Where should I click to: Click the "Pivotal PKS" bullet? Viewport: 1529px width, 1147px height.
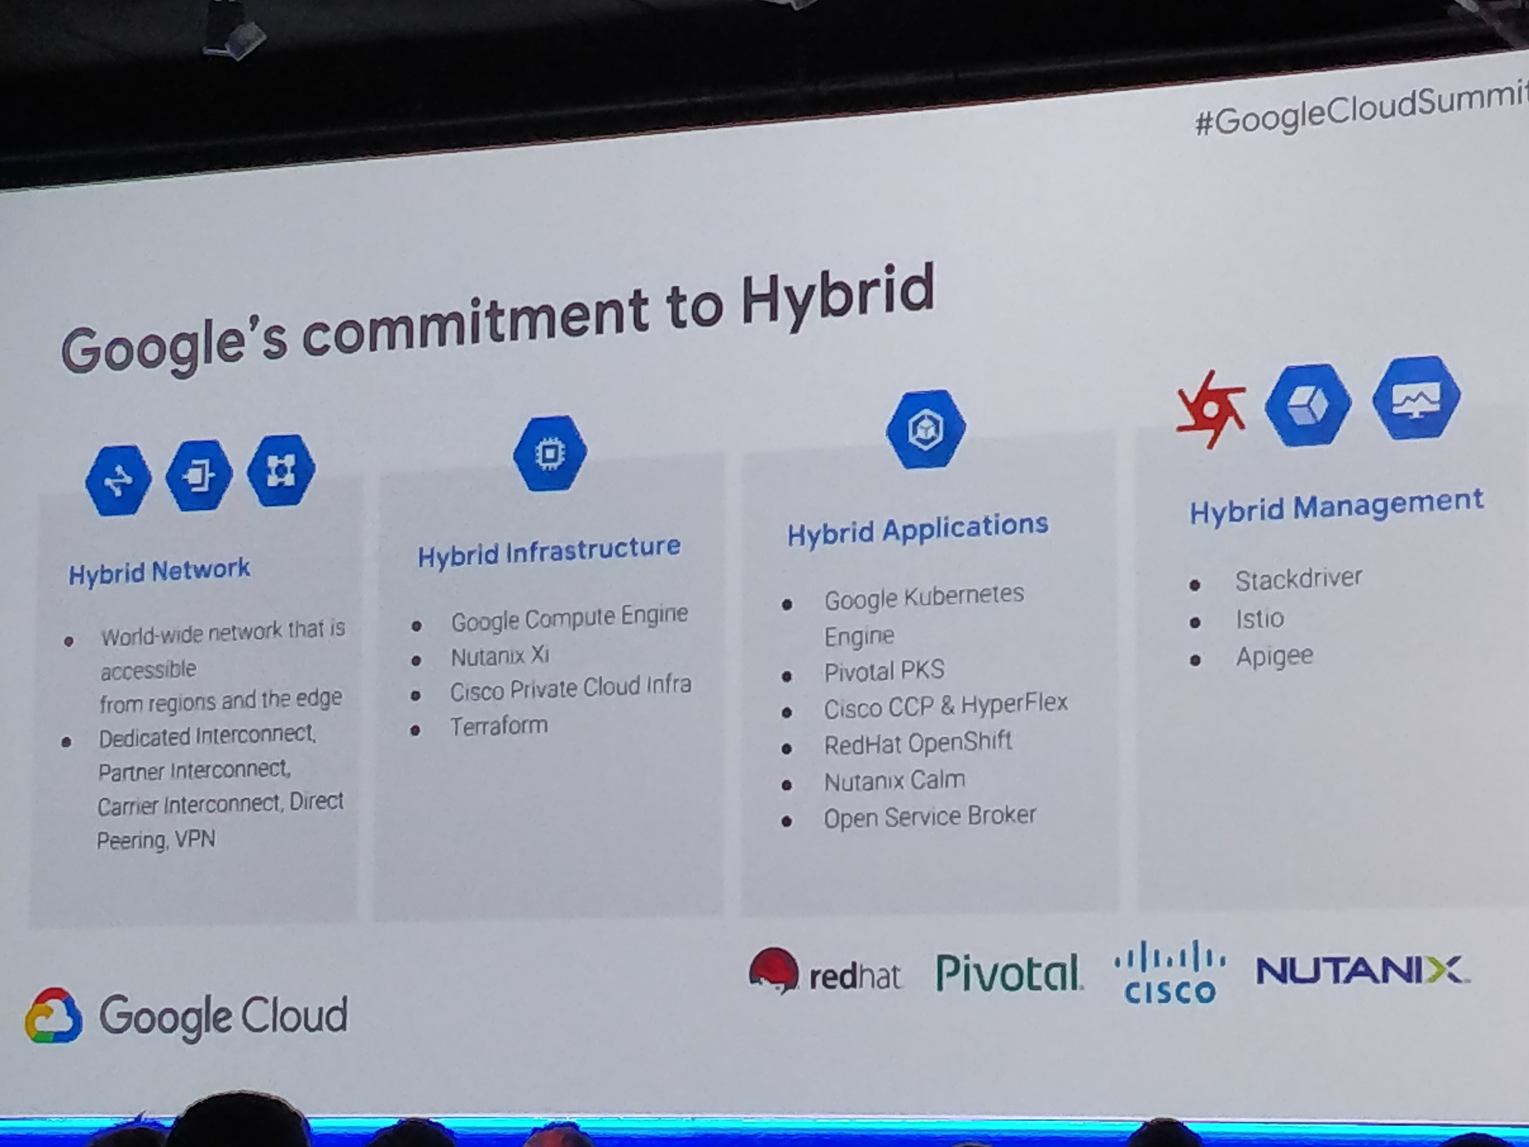click(x=884, y=670)
